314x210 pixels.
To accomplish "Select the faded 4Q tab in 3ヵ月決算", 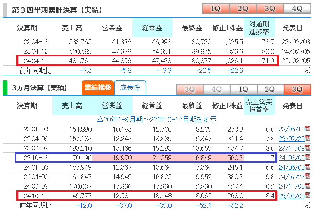I will click(217, 89).
